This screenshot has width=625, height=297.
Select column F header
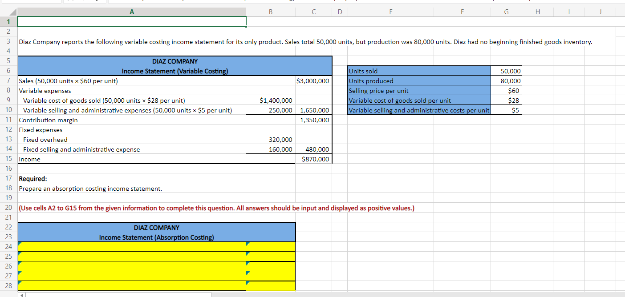click(x=462, y=12)
